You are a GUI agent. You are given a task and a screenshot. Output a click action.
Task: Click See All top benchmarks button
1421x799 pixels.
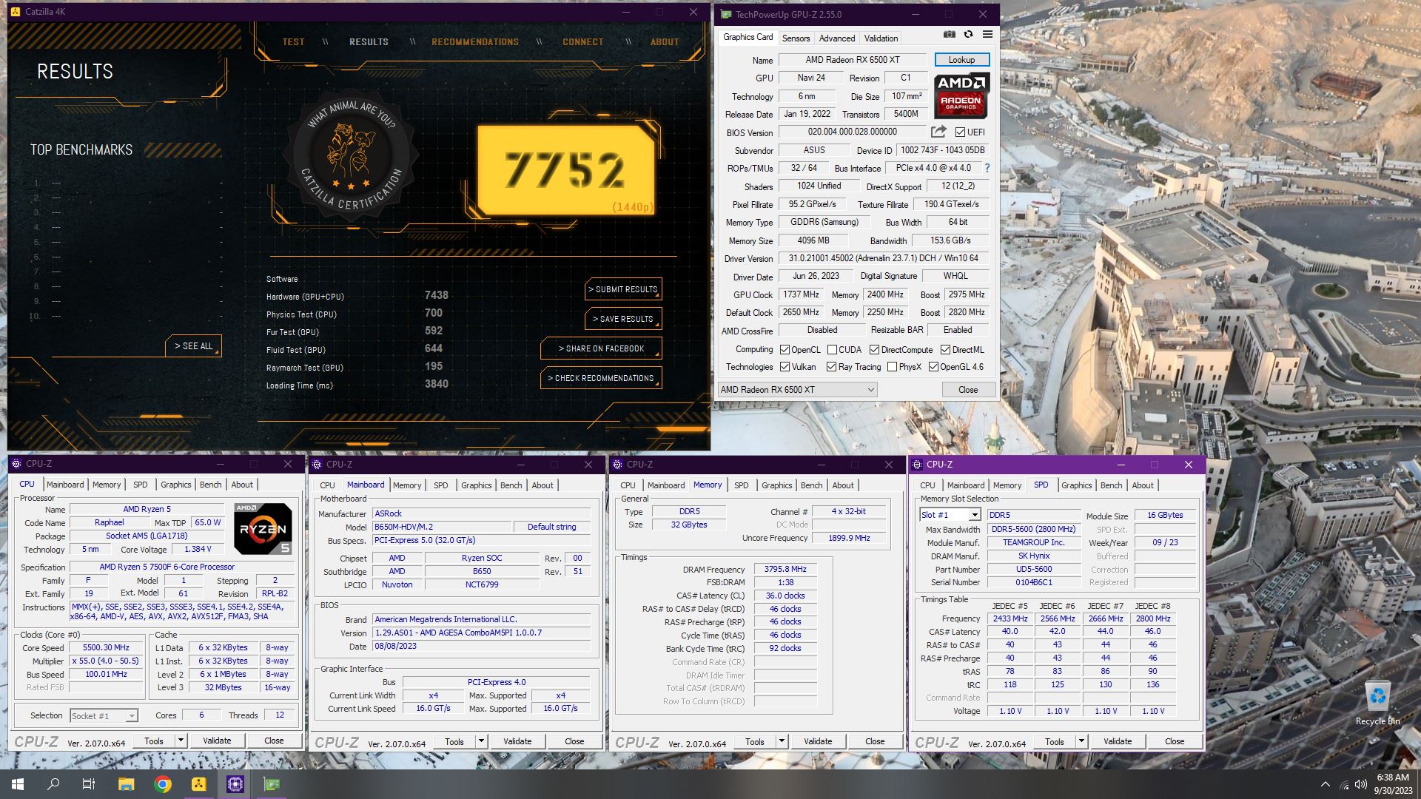pyautogui.click(x=193, y=345)
